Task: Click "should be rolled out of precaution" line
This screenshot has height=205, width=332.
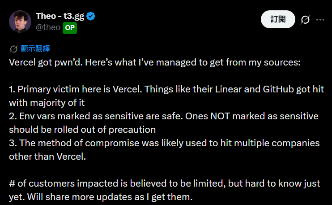Action: [x=82, y=130]
